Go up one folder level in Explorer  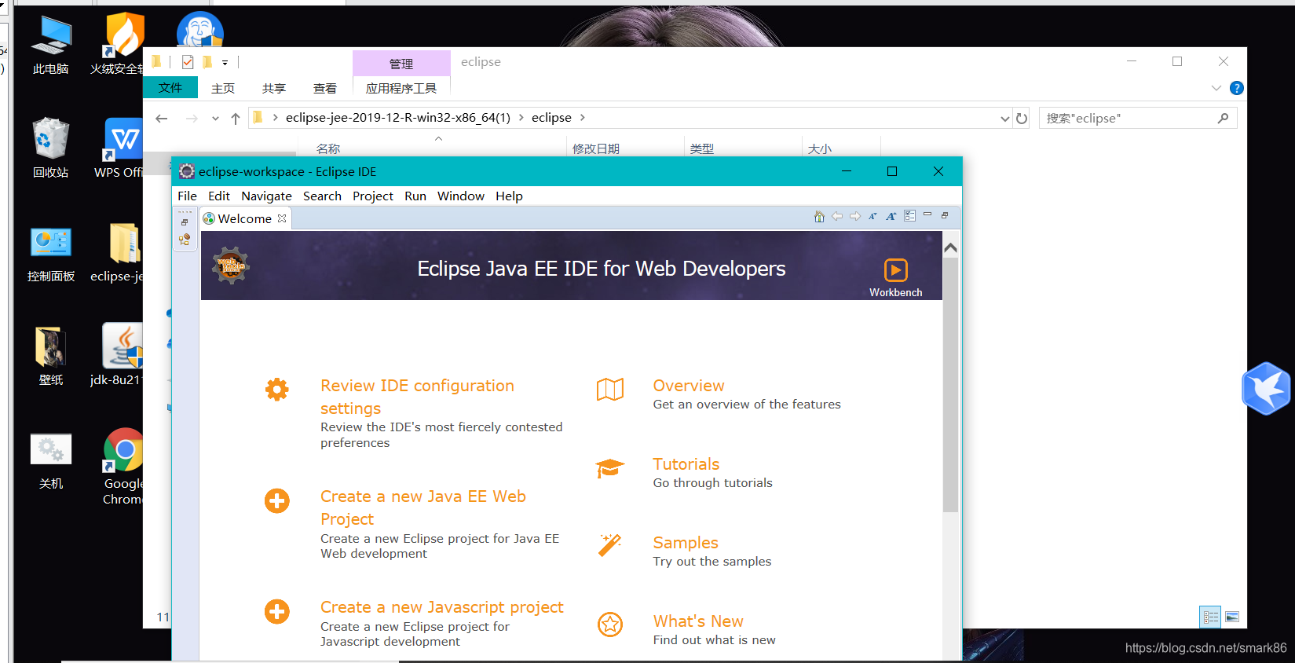point(236,118)
